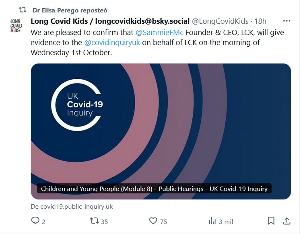Open the Long Covid Kids account name
Image resolution: width=301 pixels, height=234 pixels.
pyautogui.click(x=110, y=21)
